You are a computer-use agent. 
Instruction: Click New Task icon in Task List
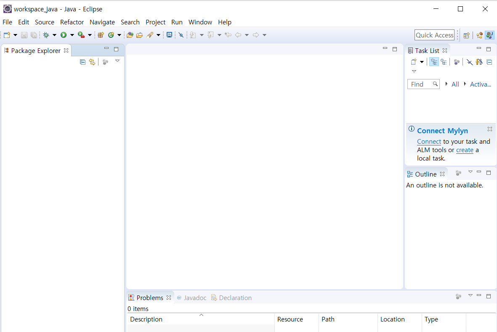click(413, 62)
